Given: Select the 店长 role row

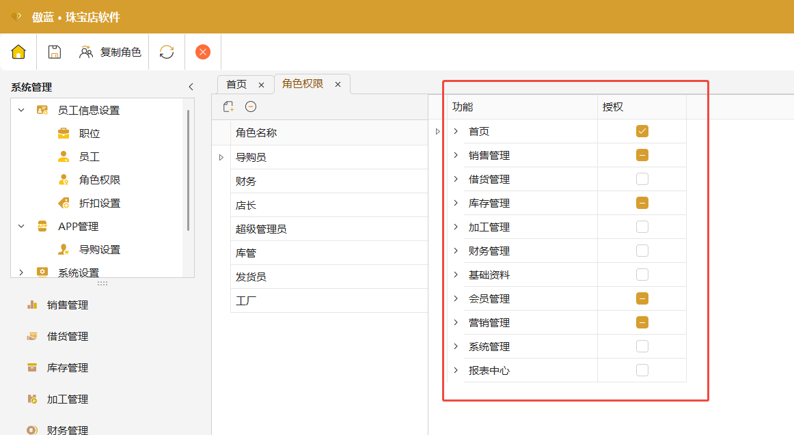Looking at the screenshot, I should click(x=329, y=205).
